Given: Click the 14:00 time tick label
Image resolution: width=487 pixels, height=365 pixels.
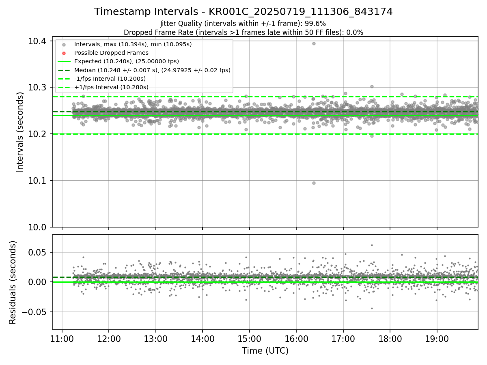Looking at the screenshot, I should tap(203, 339).
